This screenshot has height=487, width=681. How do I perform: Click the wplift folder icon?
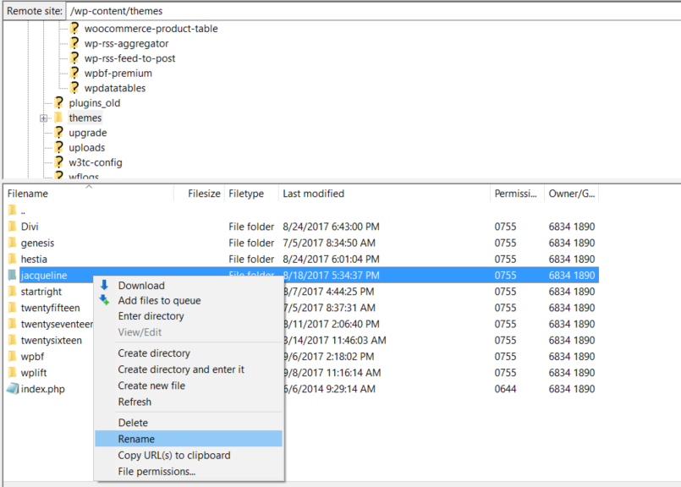coord(12,372)
